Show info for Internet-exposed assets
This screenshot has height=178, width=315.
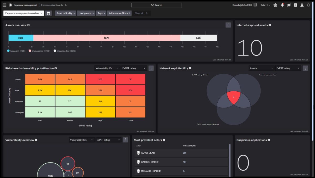point(270,25)
